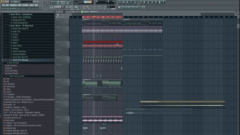Click the online news panel
The height and width of the screenshot is (135, 240).
131,7
